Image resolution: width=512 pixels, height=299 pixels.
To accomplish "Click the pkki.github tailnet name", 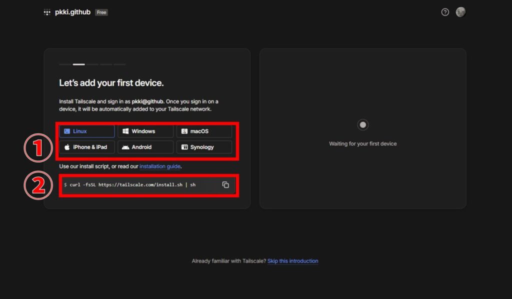I will 72,12.
